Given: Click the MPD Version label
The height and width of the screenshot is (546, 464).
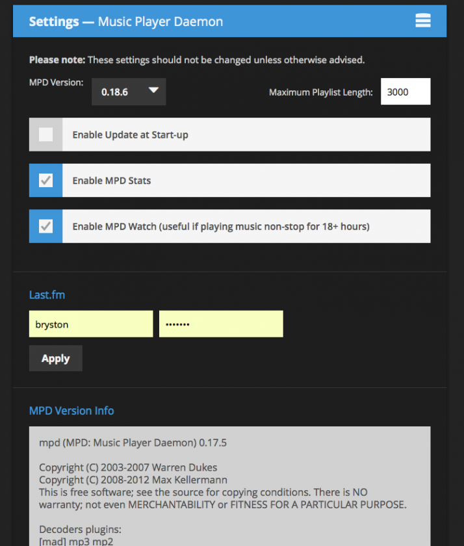Looking at the screenshot, I should pyautogui.click(x=57, y=83).
